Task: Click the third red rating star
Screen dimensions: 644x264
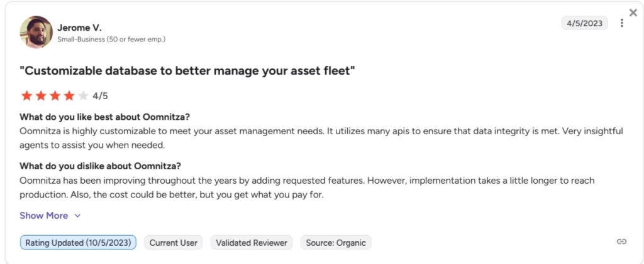Action: point(55,96)
